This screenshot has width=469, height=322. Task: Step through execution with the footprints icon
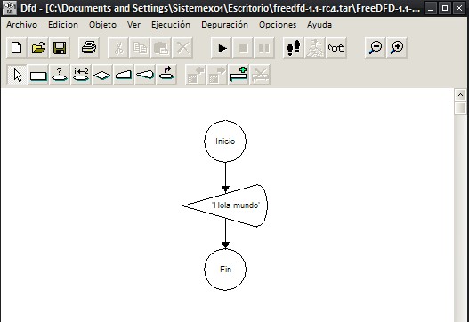tap(294, 48)
